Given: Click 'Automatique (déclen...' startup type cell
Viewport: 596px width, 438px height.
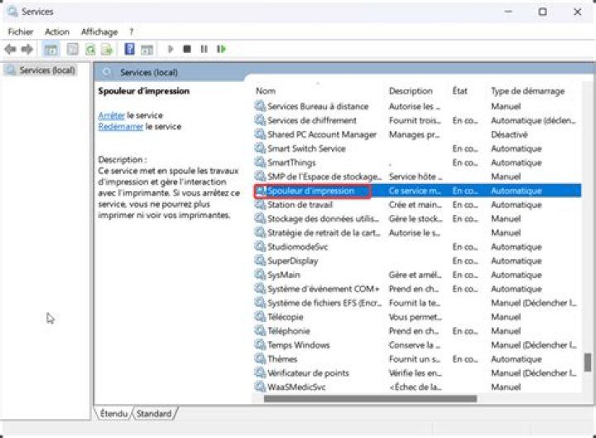Looking at the screenshot, I should [x=533, y=120].
